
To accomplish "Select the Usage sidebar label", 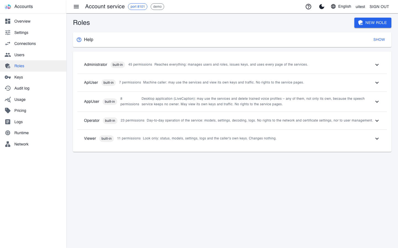I will click(x=20, y=99).
